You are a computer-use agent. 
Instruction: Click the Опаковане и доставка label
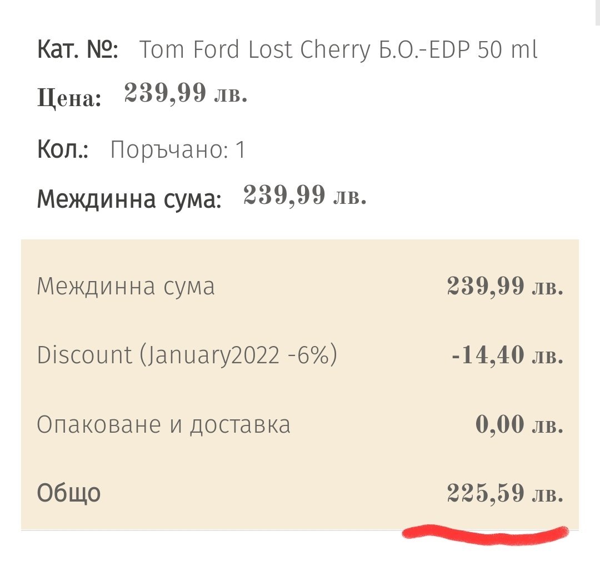(x=163, y=425)
